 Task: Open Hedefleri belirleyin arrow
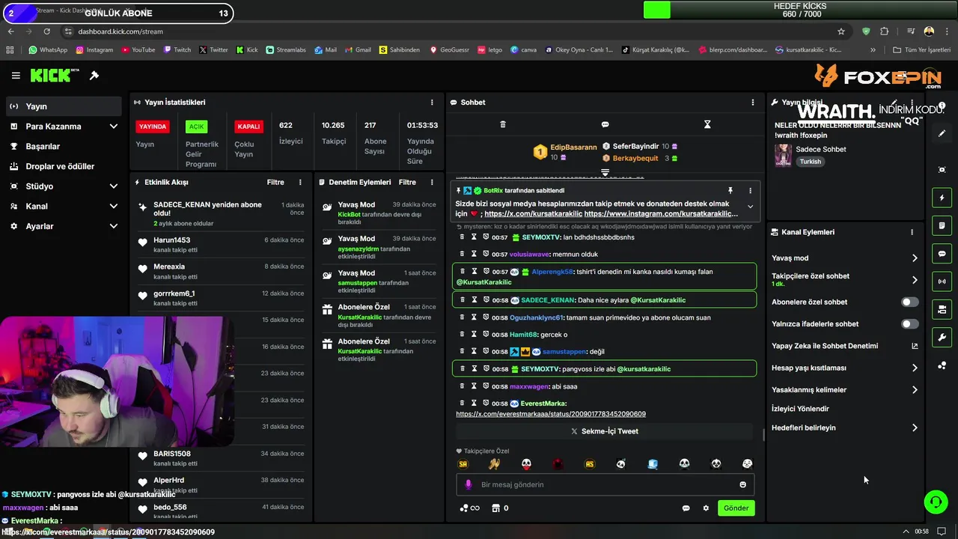(914, 428)
